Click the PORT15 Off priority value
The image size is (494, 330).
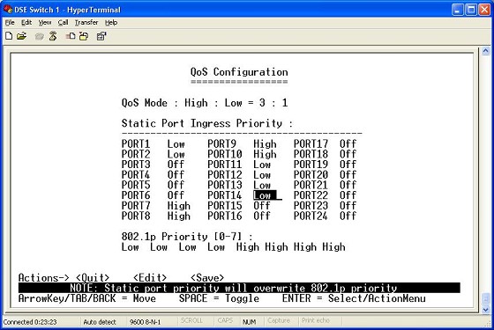point(262,206)
